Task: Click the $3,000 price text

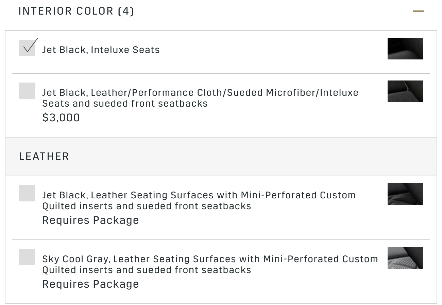Action: (61, 118)
